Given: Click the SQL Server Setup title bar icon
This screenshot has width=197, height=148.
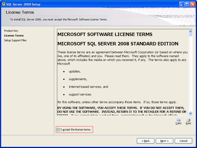Looking at the screenshot, I should (x=3, y=4).
